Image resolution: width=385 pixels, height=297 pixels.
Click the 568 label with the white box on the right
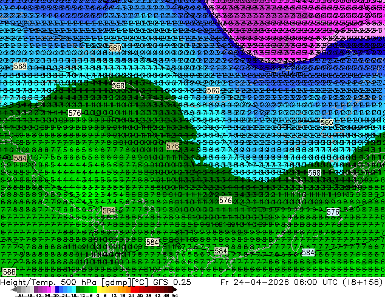tap(315, 173)
